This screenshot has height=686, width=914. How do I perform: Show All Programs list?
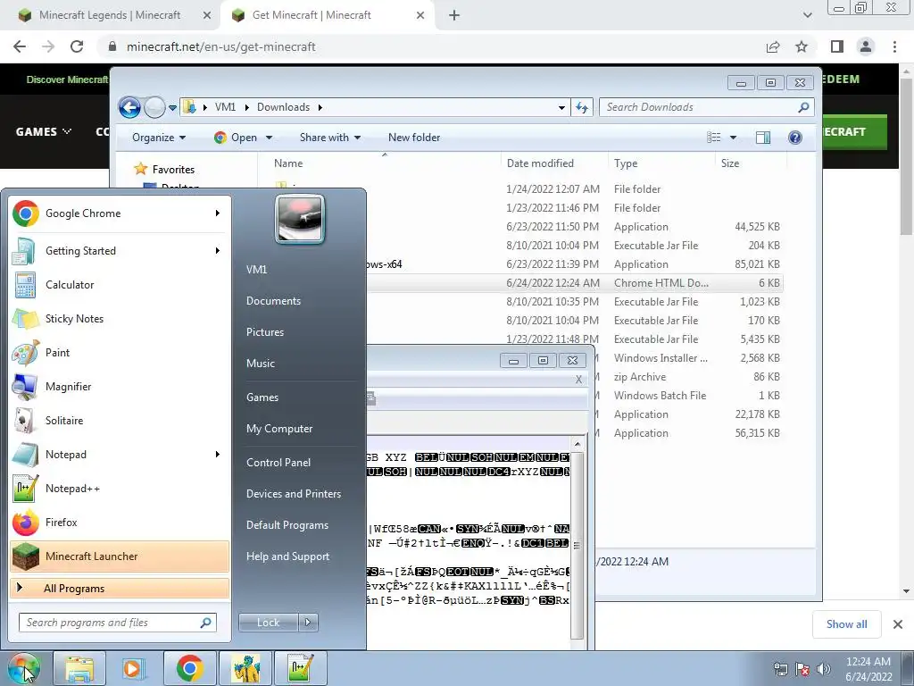(x=120, y=588)
